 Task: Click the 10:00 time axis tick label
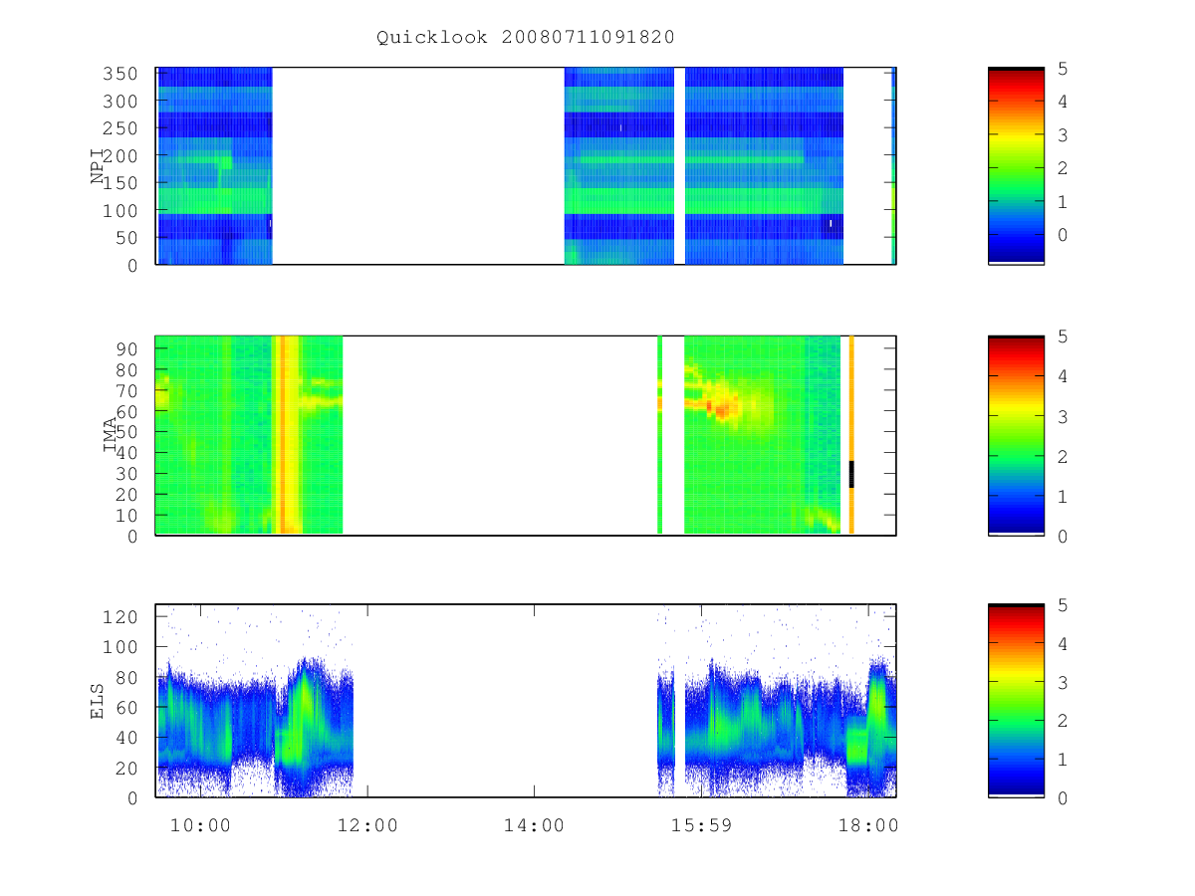click(x=203, y=825)
